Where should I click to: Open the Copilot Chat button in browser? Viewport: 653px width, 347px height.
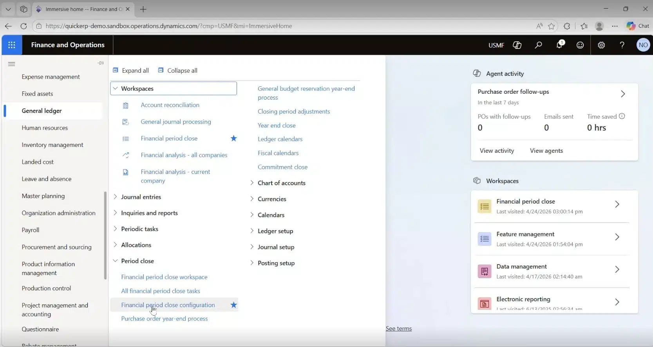click(x=638, y=26)
